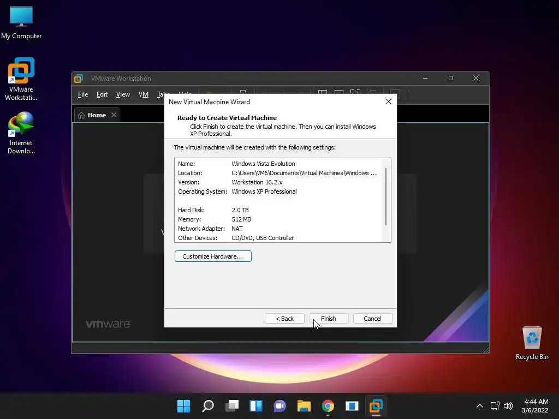The image size is (559, 419).
Task: Open the File menu in VMware
Action: (83, 94)
